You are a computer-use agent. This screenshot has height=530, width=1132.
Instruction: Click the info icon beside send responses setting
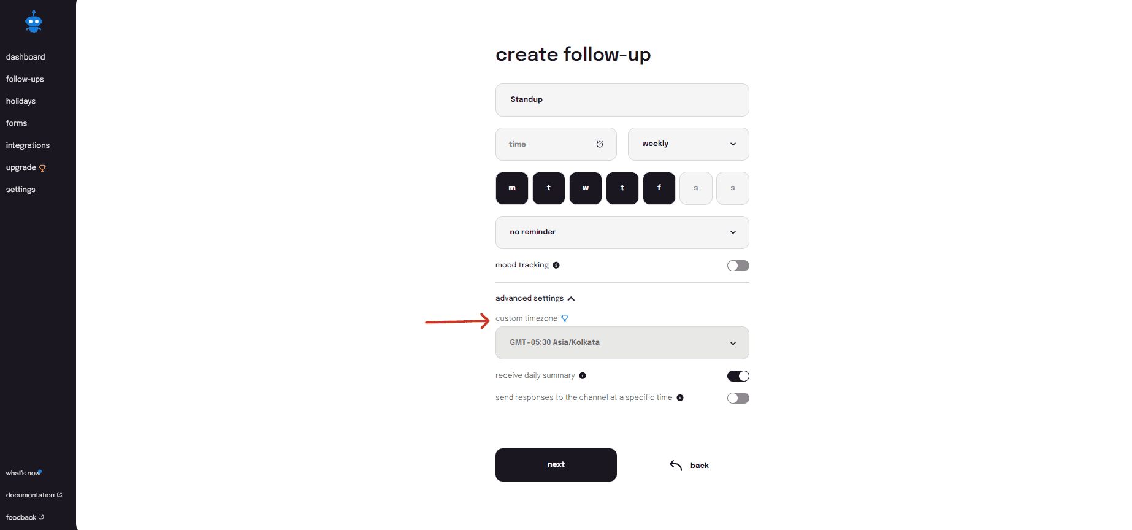(x=680, y=397)
